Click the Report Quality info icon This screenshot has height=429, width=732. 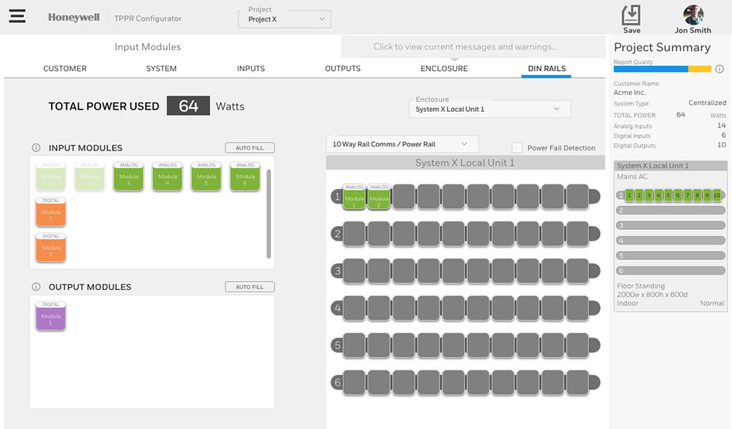pos(720,69)
